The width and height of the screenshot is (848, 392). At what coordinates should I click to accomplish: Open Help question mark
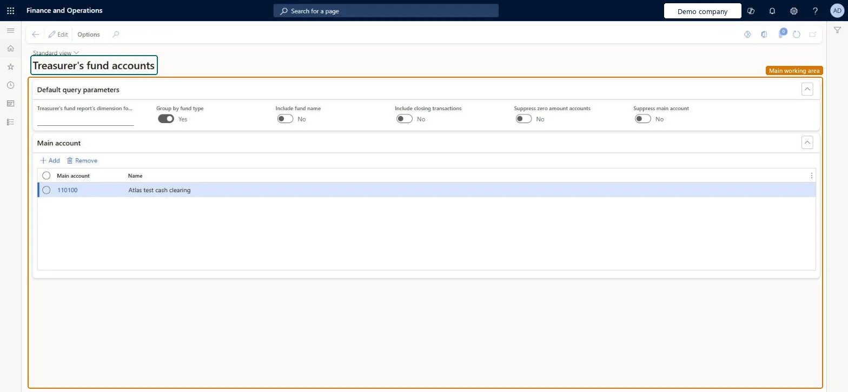click(816, 11)
